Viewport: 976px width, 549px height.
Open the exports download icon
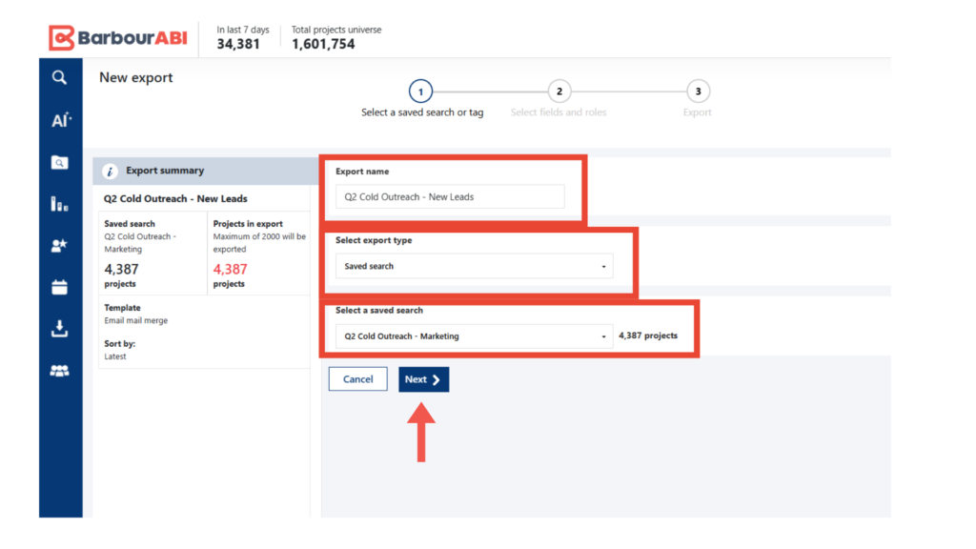pyautogui.click(x=59, y=329)
